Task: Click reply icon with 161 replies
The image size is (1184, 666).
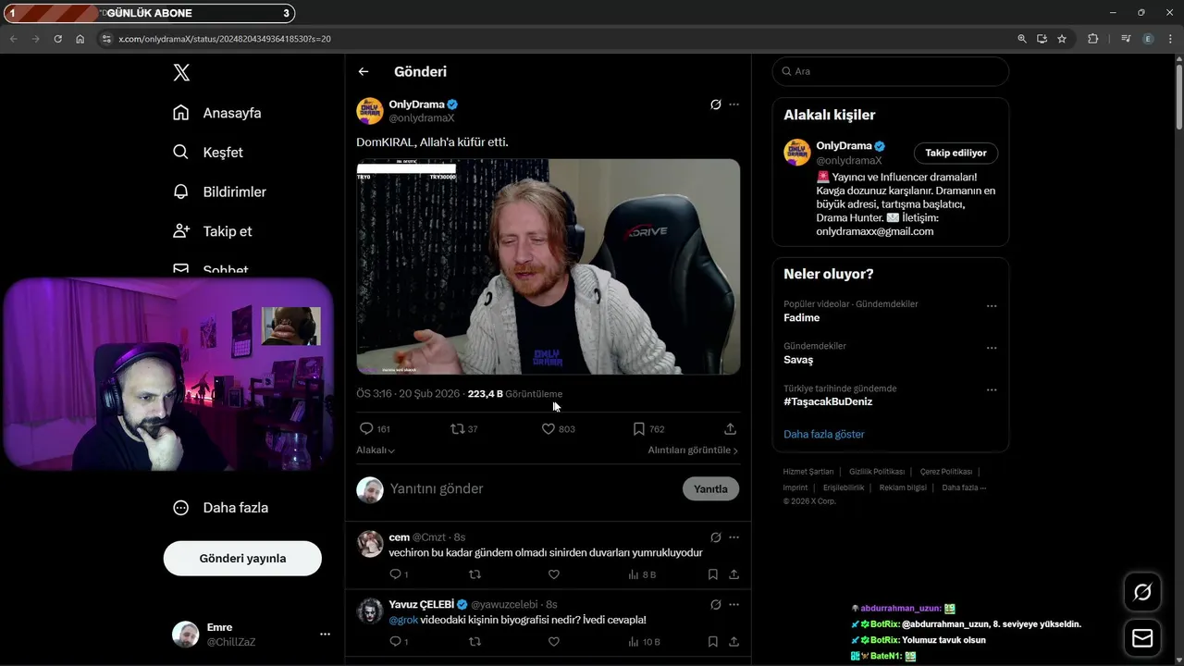Action: [x=374, y=428]
